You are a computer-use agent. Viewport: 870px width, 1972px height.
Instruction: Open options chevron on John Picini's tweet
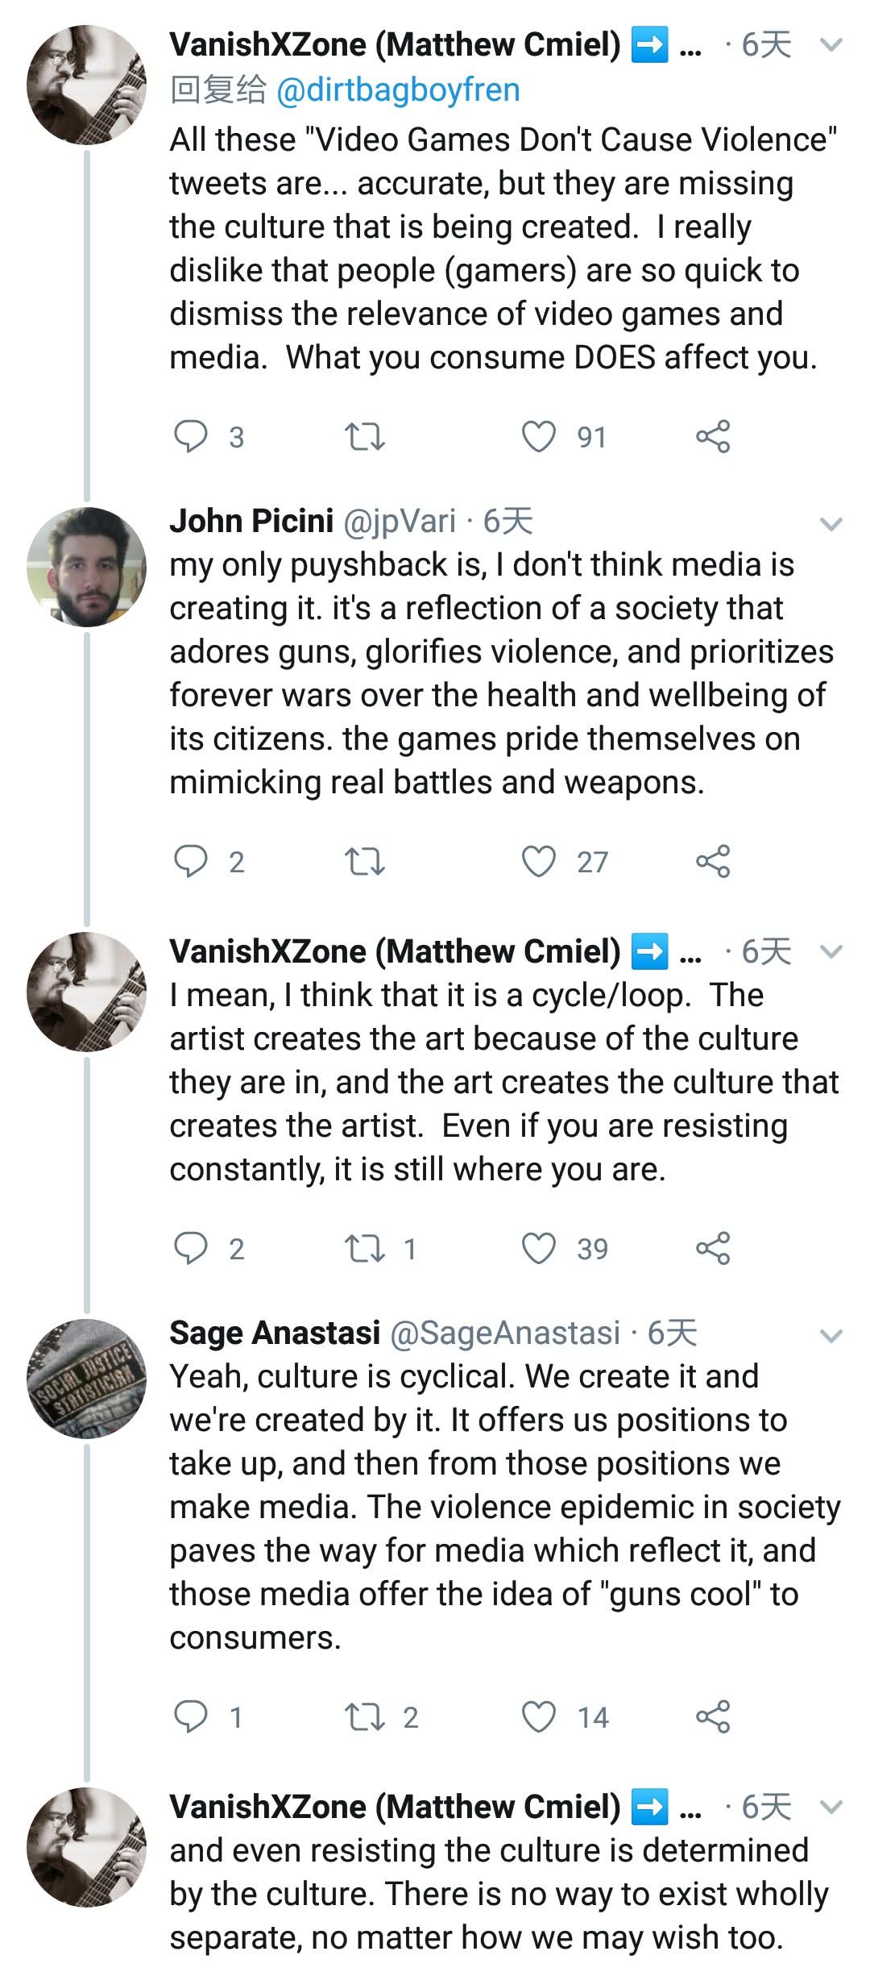tap(831, 524)
